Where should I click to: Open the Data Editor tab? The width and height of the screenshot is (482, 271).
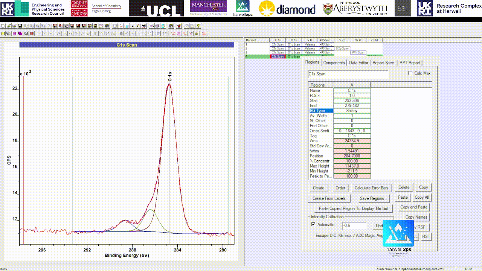[358, 63]
